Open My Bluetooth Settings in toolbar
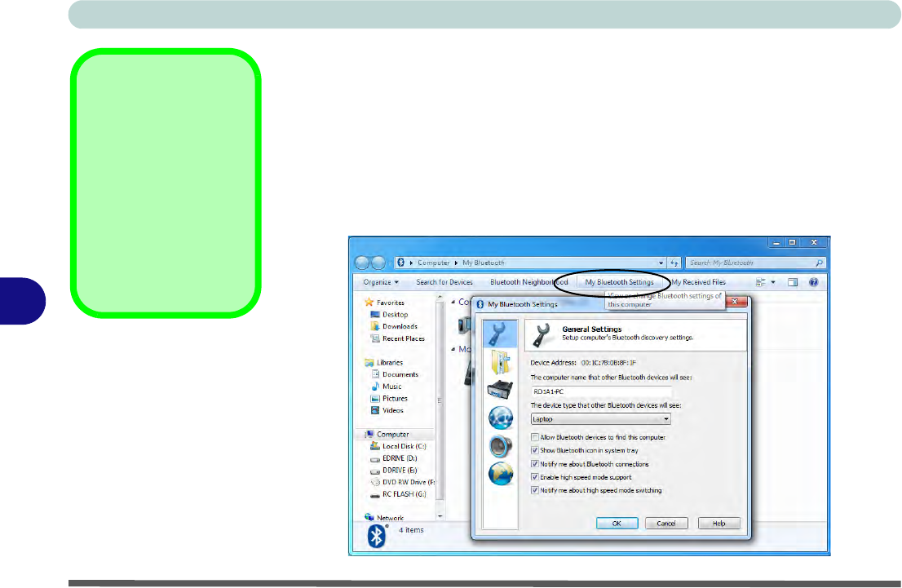The image size is (902, 588). pyautogui.click(x=620, y=282)
